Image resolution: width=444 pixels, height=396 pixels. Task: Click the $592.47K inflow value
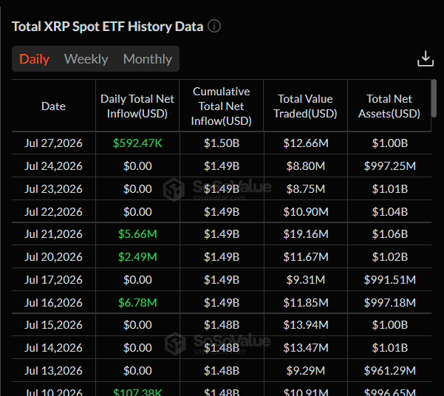(x=137, y=143)
